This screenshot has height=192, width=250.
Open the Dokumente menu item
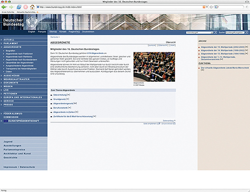point(11,83)
